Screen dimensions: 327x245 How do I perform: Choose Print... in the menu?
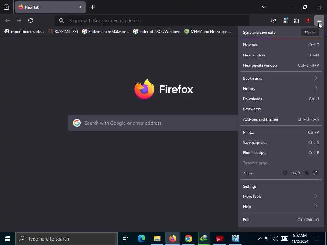tap(281, 132)
